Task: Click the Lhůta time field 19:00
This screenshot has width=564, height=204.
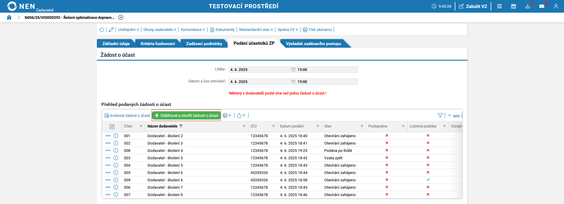Action: (x=327, y=70)
